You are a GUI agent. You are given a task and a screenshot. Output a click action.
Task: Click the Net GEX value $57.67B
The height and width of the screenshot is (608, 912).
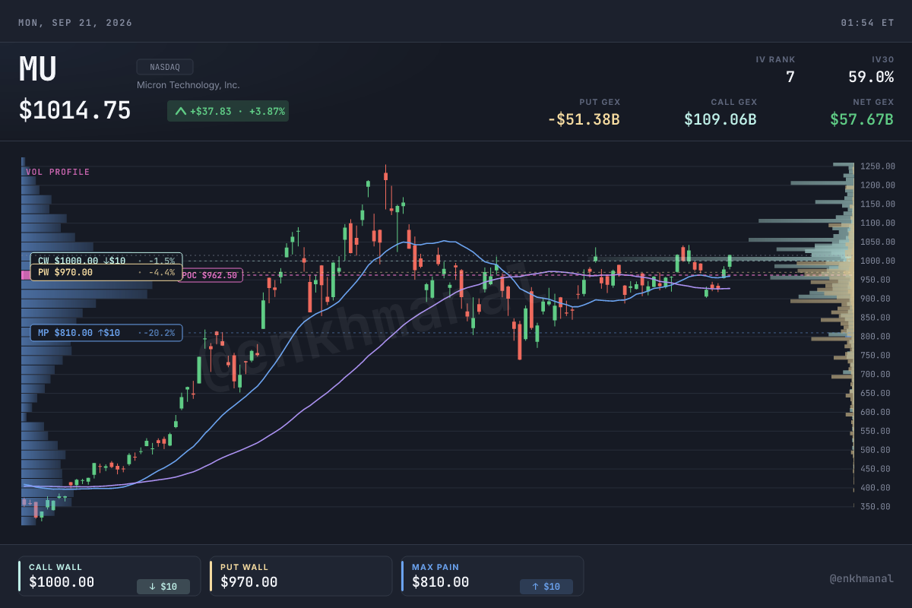[x=862, y=119]
